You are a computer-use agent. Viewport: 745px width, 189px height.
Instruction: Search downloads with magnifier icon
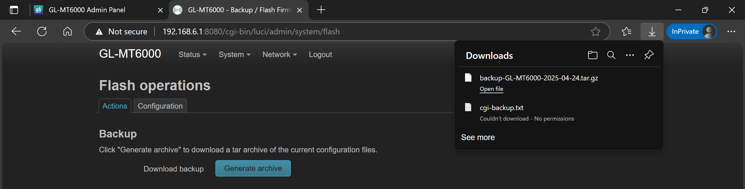click(611, 55)
